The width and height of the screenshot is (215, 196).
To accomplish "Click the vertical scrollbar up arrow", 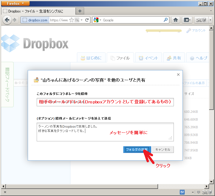I will (211, 28).
